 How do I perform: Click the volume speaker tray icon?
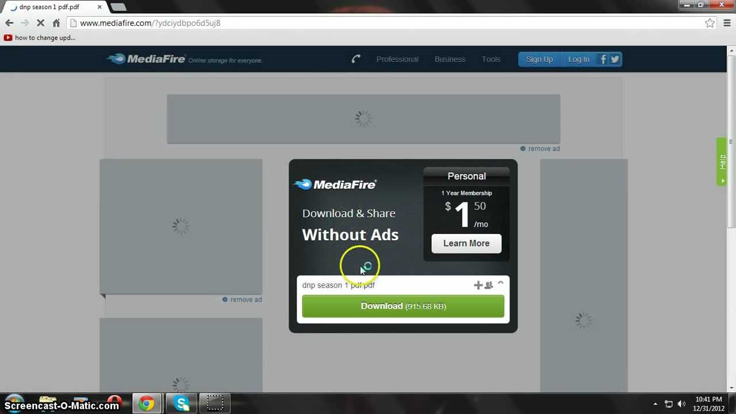click(681, 404)
